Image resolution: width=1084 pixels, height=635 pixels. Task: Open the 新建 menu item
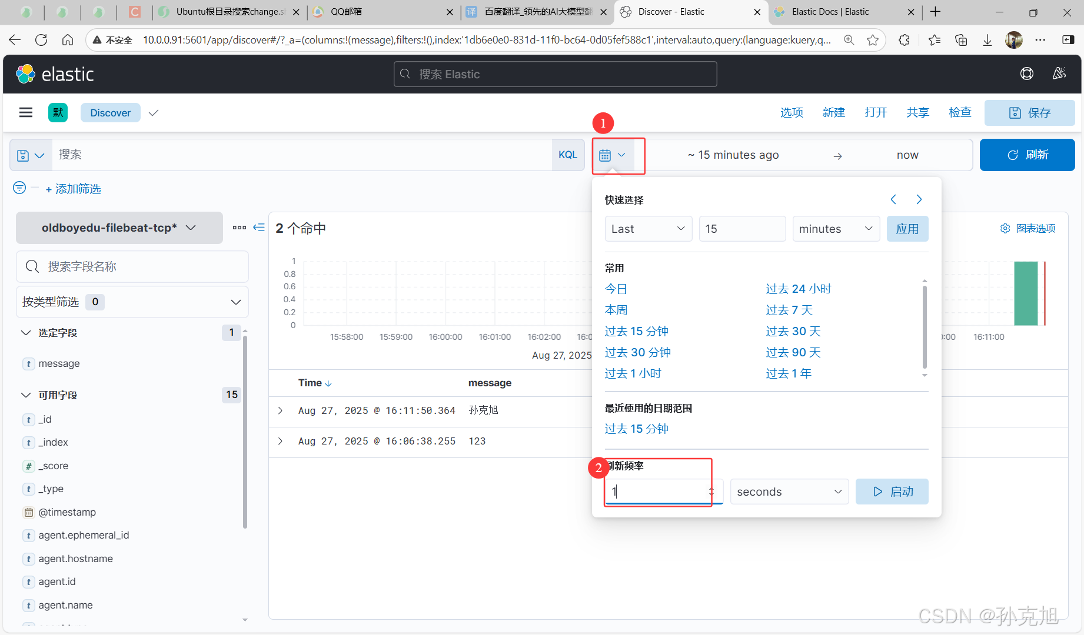click(x=834, y=112)
